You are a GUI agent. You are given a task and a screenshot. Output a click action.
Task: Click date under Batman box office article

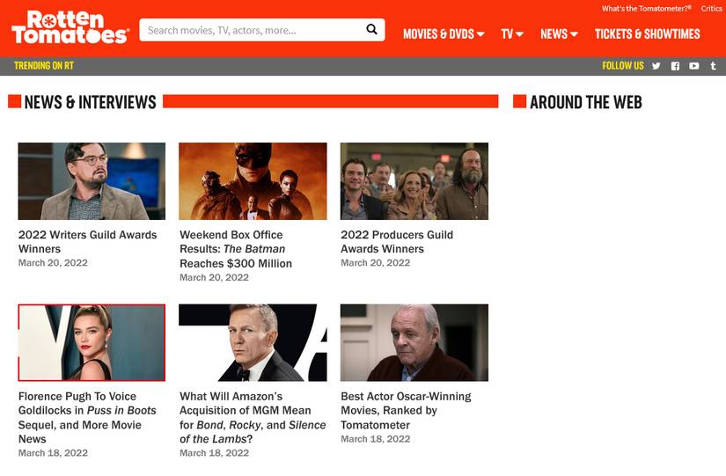tap(214, 277)
